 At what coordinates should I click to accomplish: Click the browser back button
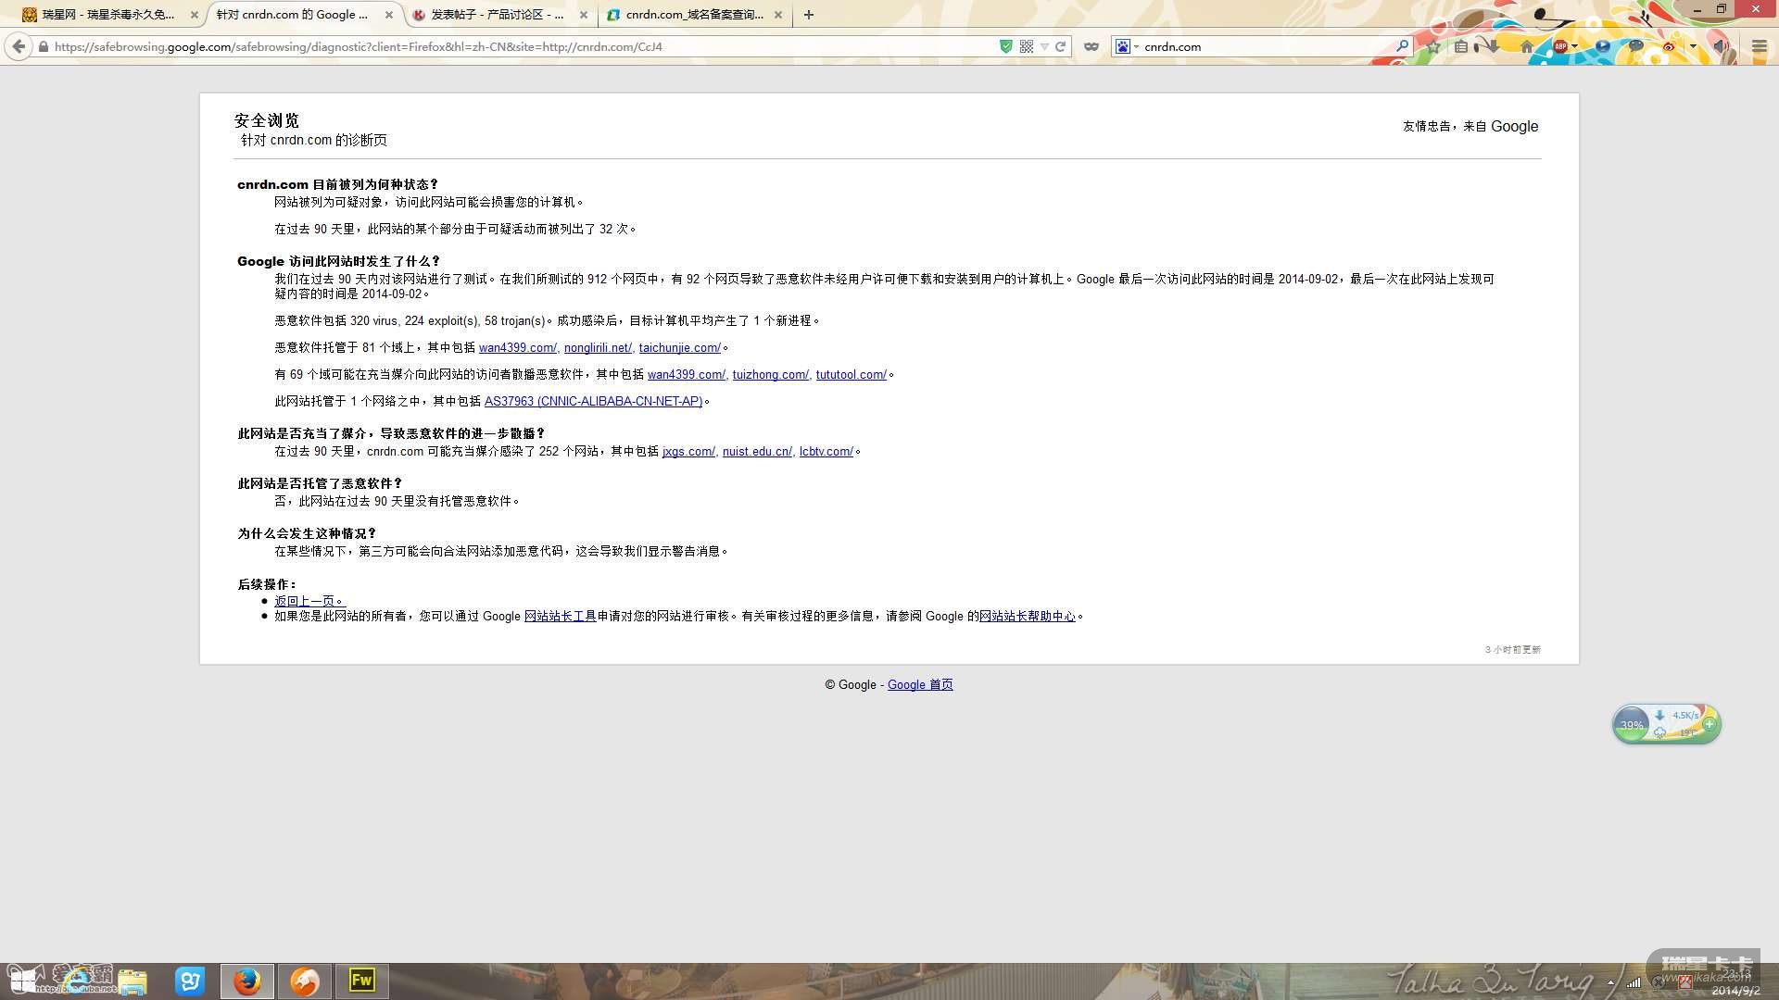tap(19, 46)
